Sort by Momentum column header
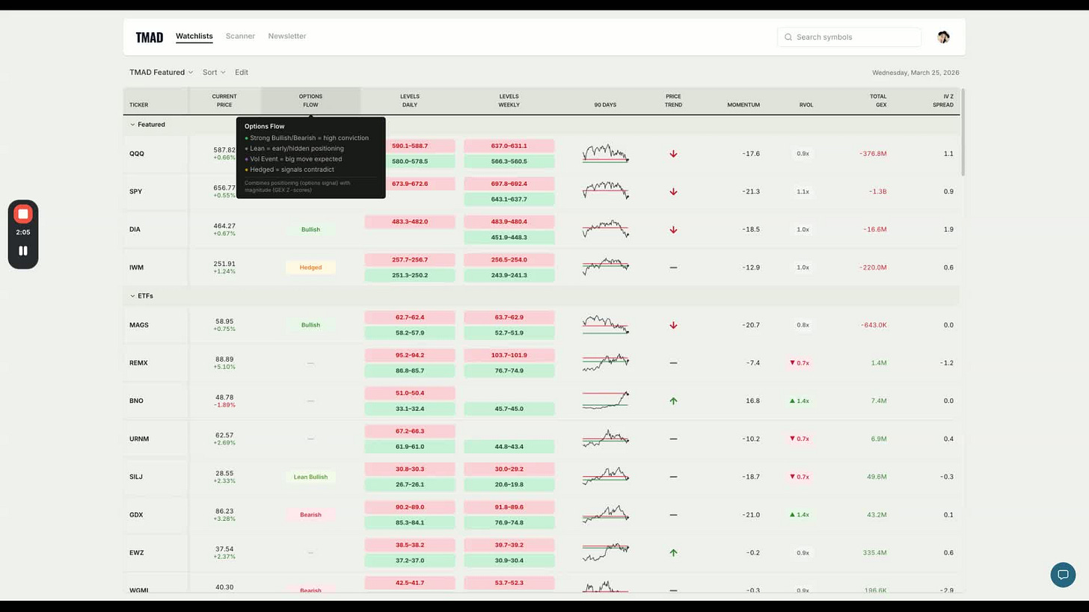Image resolution: width=1089 pixels, height=612 pixels. click(743, 105)
